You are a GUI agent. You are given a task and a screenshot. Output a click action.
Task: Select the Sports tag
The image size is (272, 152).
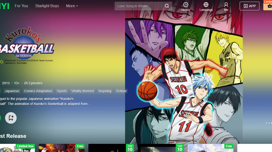click(x=62, y=91)
